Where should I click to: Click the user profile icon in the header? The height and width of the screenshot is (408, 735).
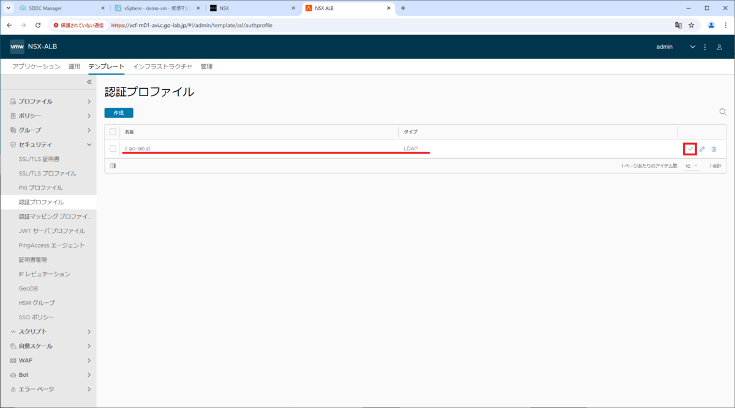tap(718, 46)
